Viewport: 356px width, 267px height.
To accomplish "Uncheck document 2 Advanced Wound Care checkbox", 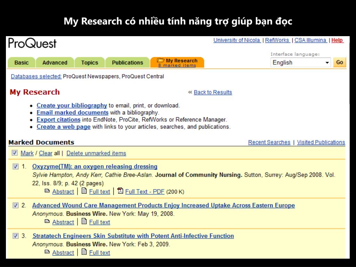I will pos(15,205).
